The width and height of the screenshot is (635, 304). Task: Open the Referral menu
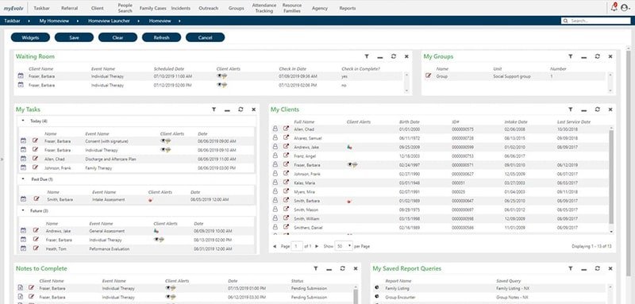pos(70,8)
